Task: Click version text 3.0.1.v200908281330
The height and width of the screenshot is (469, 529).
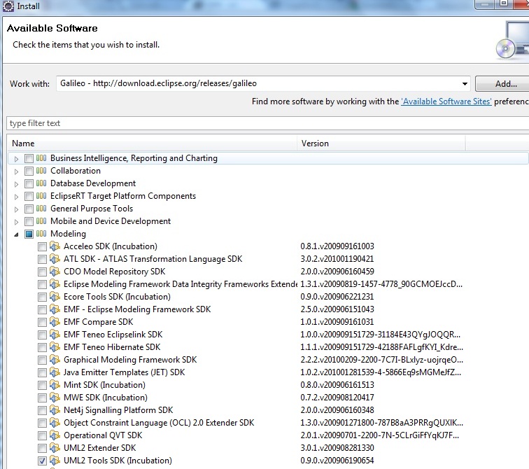Action: pos(337,448)
